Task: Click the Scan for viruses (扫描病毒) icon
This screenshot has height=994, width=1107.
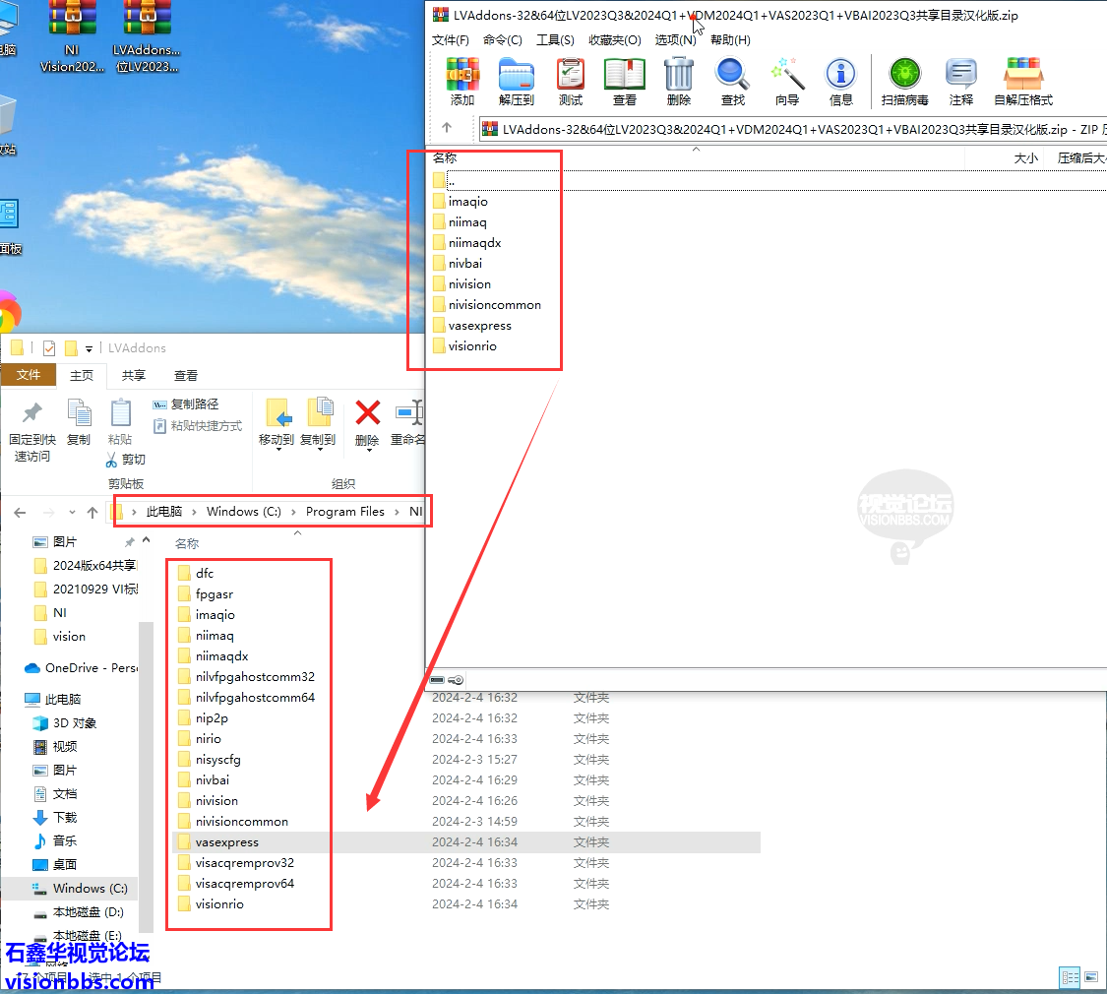Action: pyautogui.click(x=904, y=81)
